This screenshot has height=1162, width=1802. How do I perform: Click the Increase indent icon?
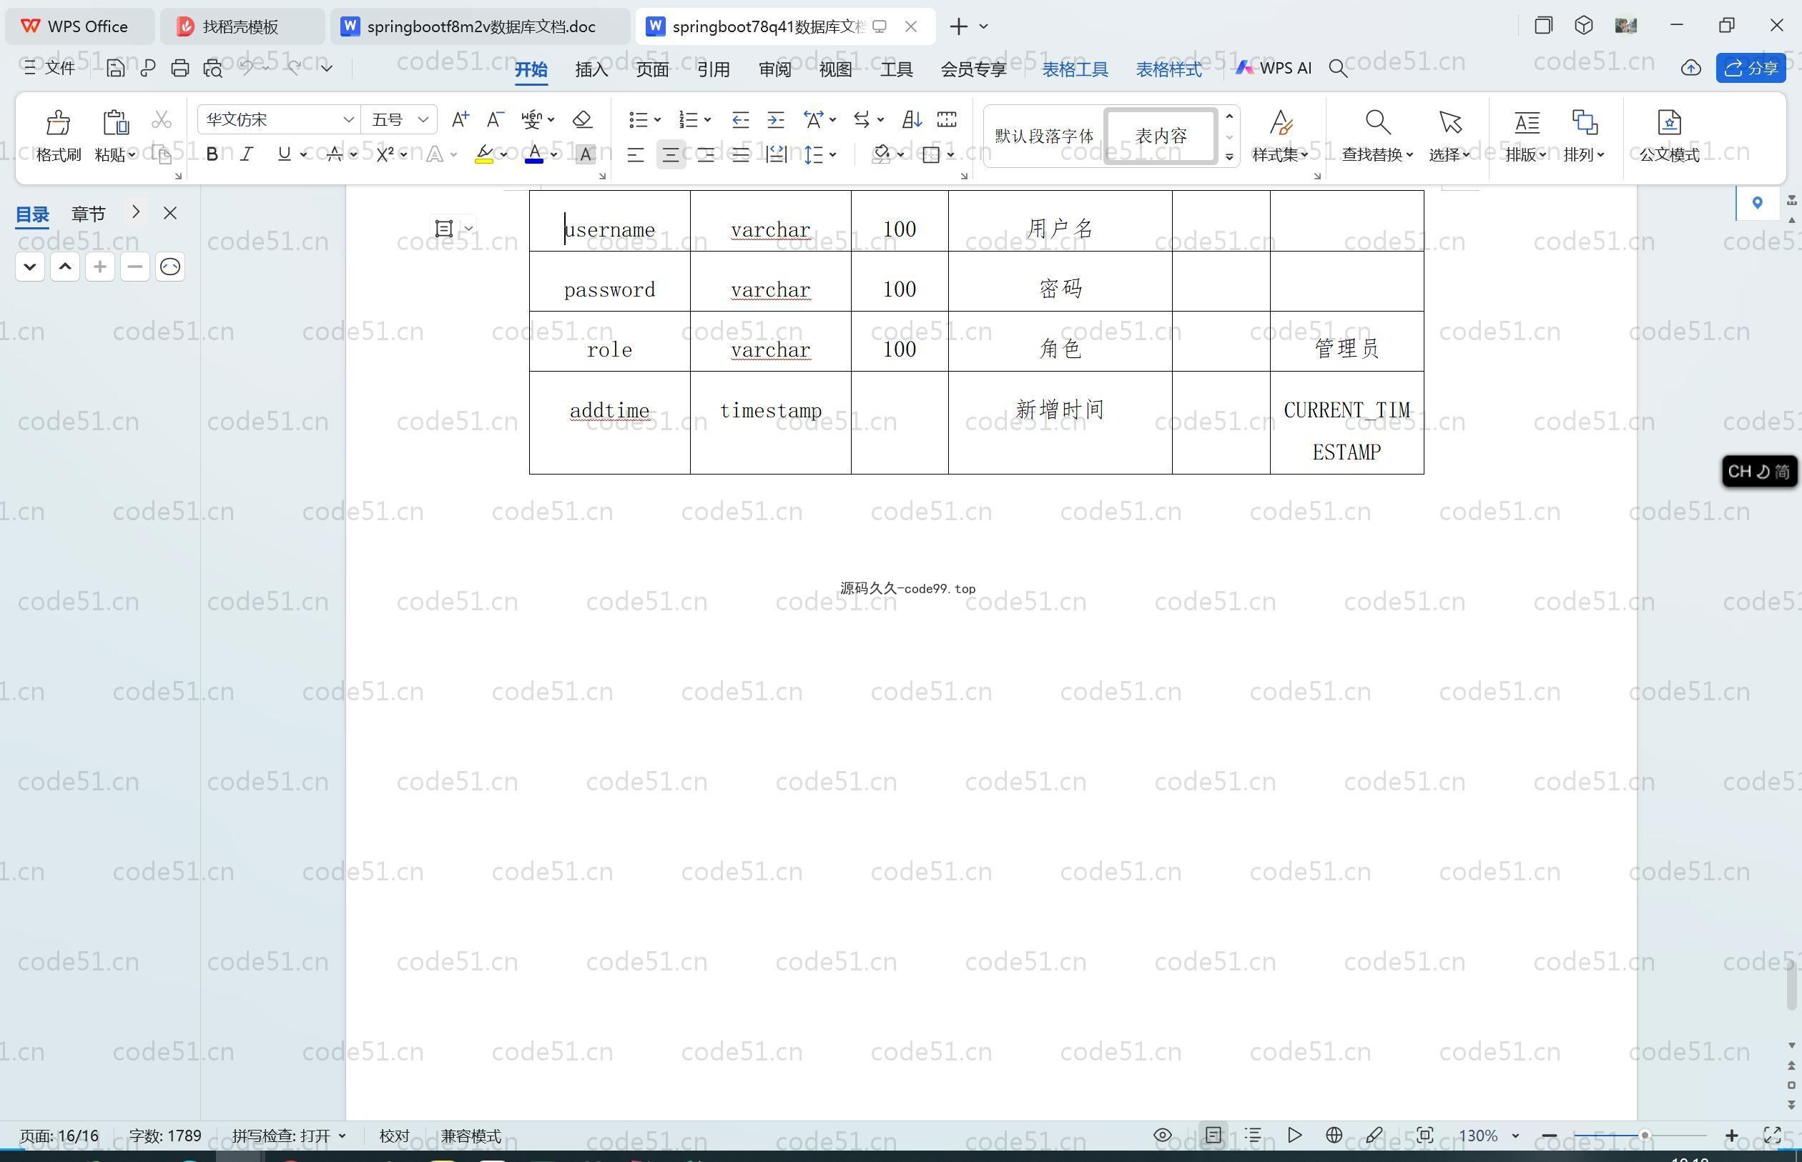tap(775, 119)
